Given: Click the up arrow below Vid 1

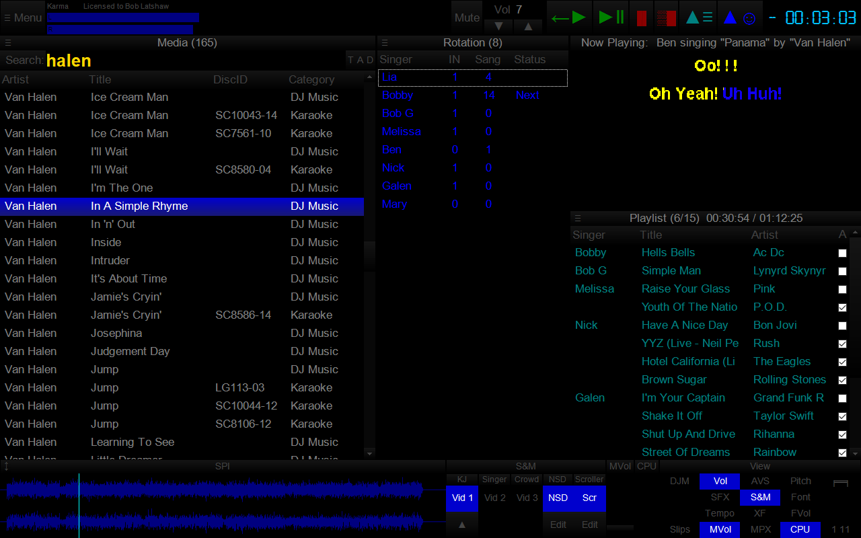Looking at the screenshot, I should click(462, 525).
